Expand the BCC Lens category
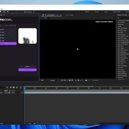The width and height of the screenshot is (129, 129). [117, 46]
